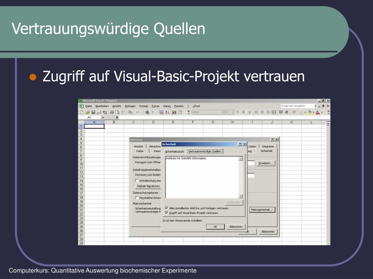Click the Center alignment icon
Screen dimensions: 373x279
(262, 112)
